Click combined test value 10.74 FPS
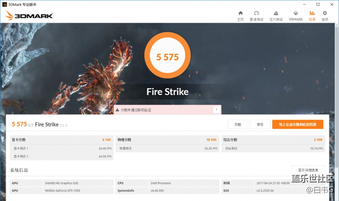Screen dimensions: 339x201 click(x=317, y=148)
